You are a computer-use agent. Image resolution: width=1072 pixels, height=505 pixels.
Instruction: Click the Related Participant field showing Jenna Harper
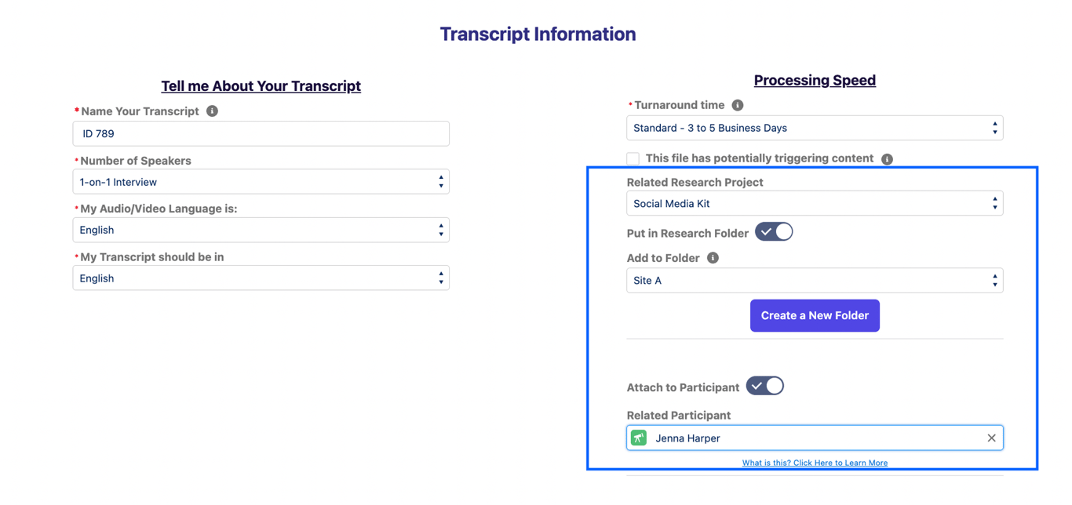coord(815,438)
